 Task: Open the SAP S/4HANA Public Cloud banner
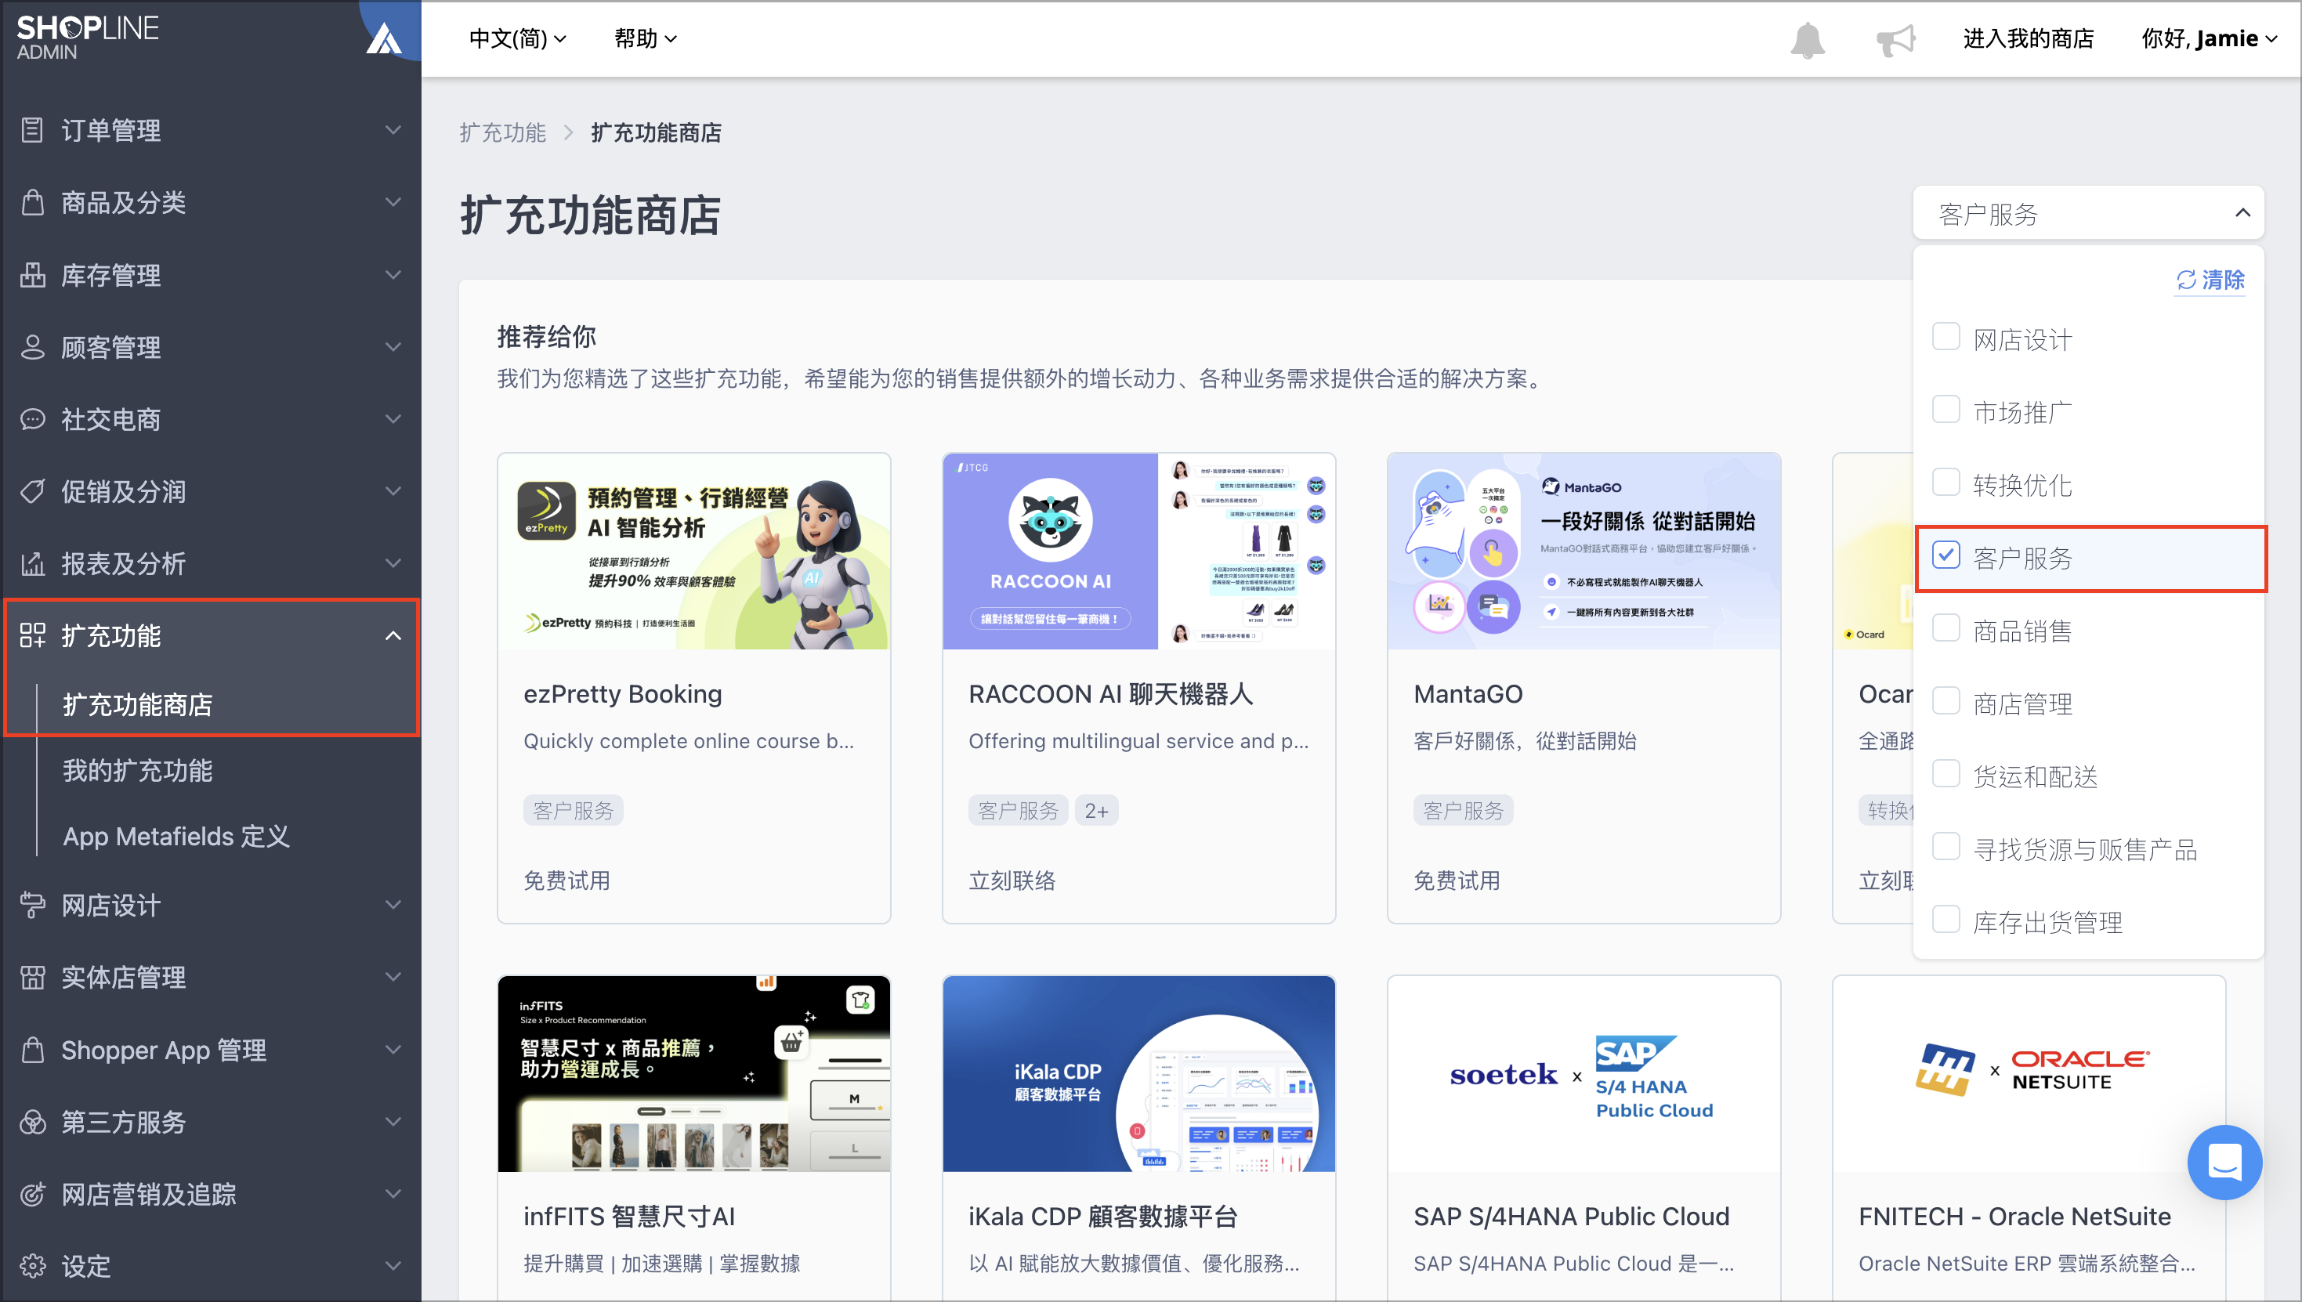1584,1074
